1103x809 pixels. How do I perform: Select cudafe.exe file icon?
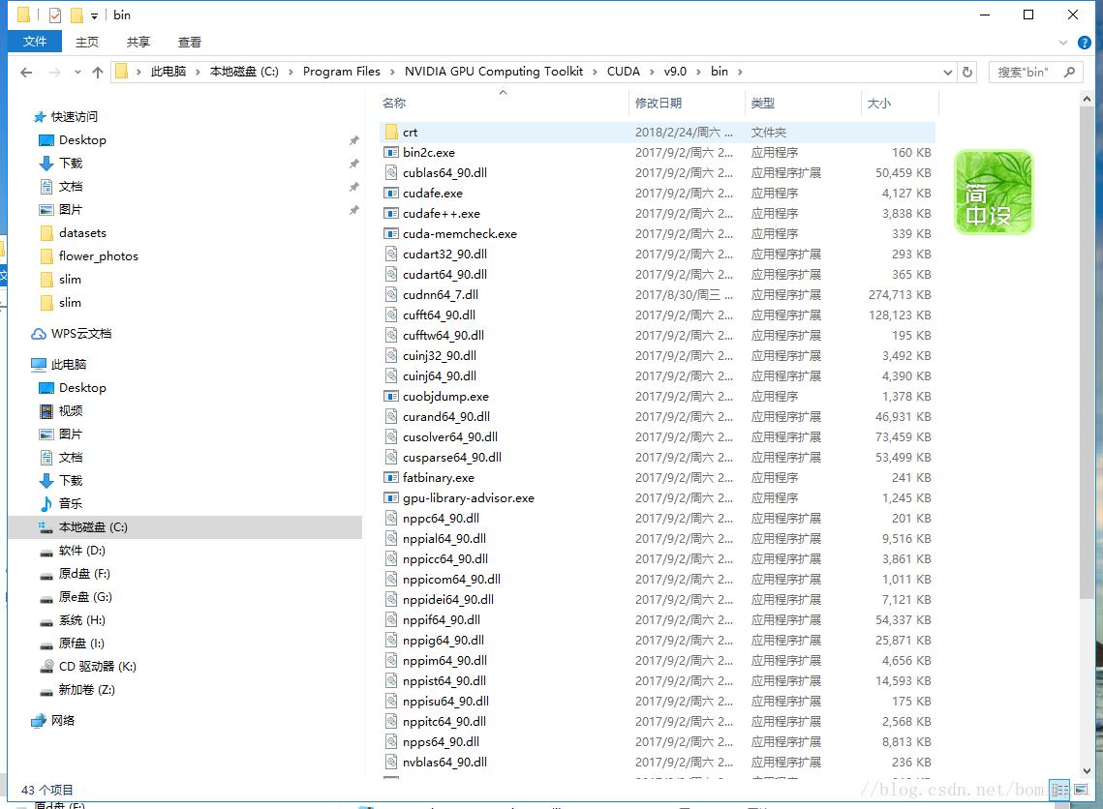391,194
